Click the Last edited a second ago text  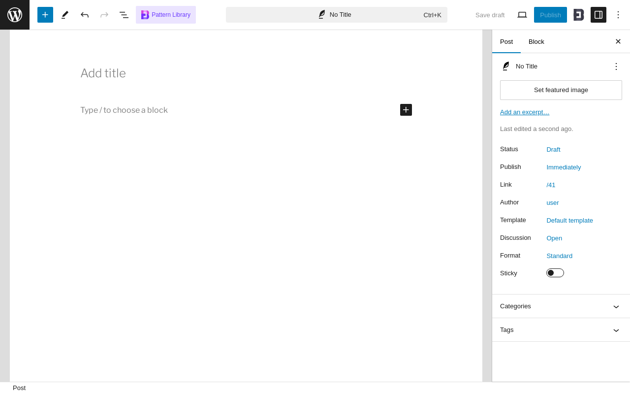[536, 129]
